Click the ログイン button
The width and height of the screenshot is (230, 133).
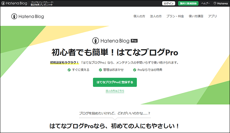click(x=168, y=3)
